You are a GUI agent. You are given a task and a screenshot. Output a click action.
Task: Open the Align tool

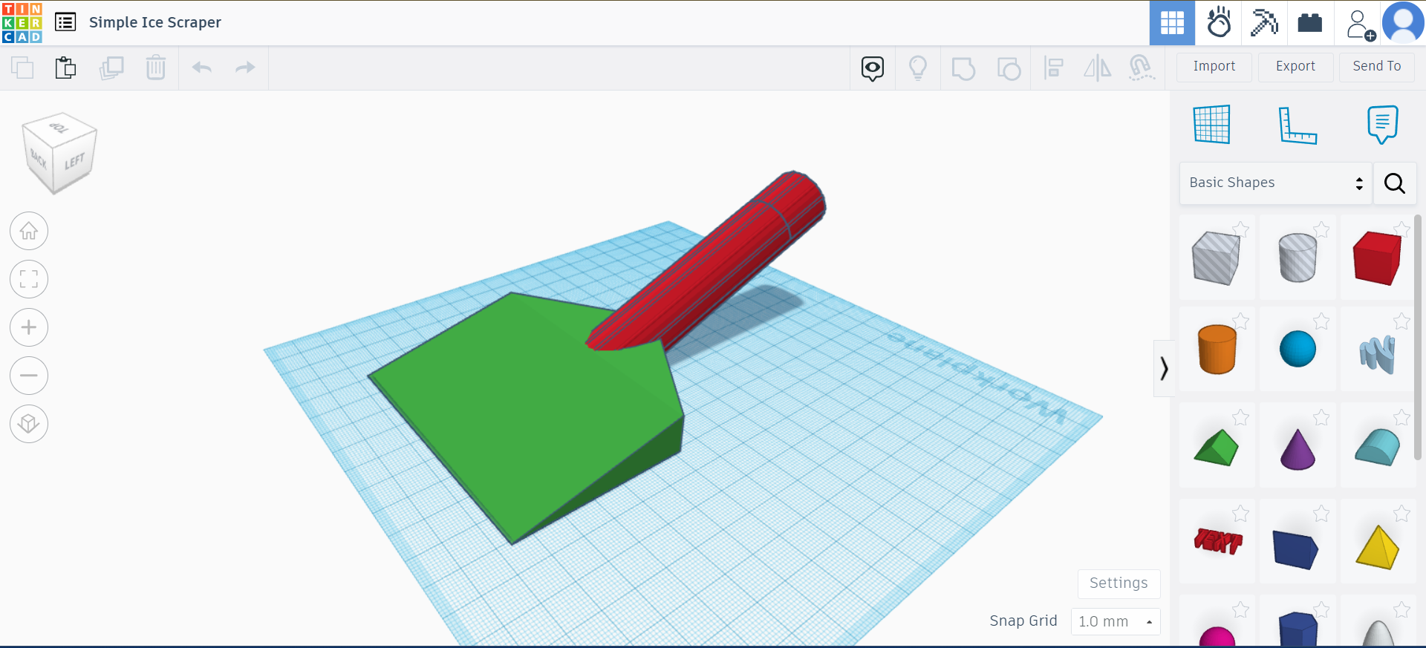[x=1053, y=68]
